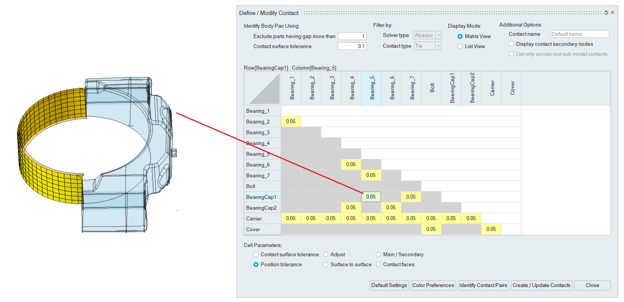
Task: Click Identify Contact Pairs
Action: point(483,285)
